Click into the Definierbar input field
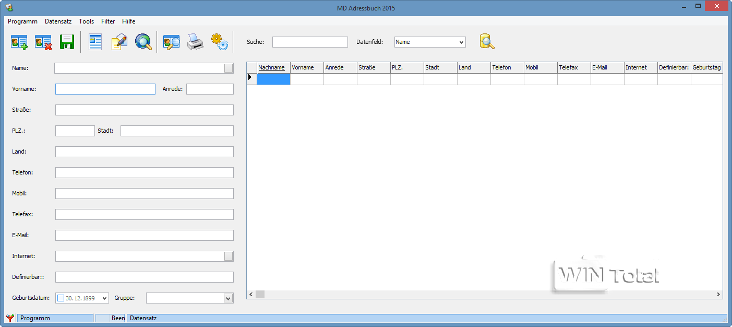This screenshot has height=327, width=732. (x=145, y=277)
